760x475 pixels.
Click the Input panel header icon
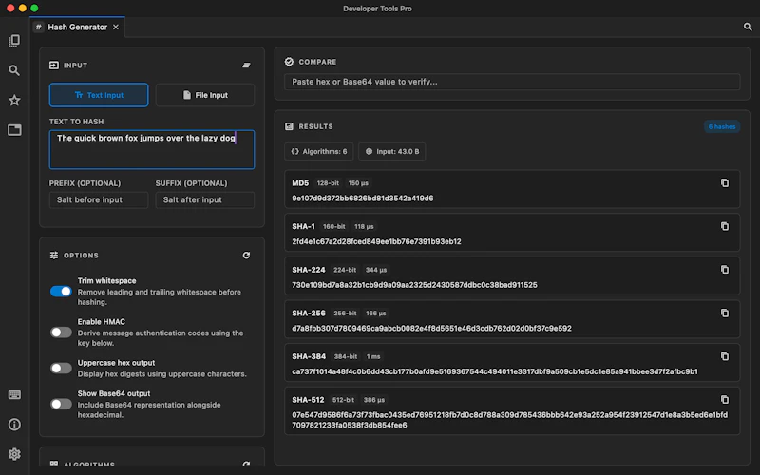tap(54, 65)
